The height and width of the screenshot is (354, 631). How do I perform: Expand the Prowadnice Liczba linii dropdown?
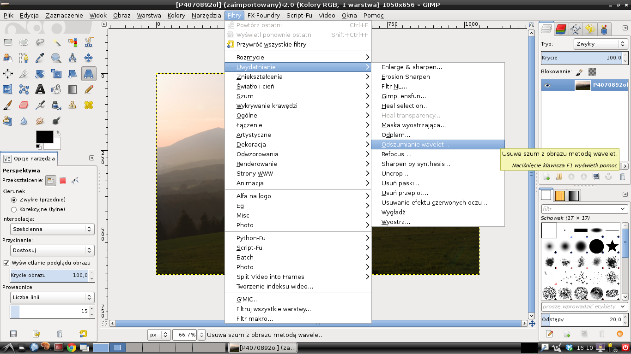pos(52,297)
